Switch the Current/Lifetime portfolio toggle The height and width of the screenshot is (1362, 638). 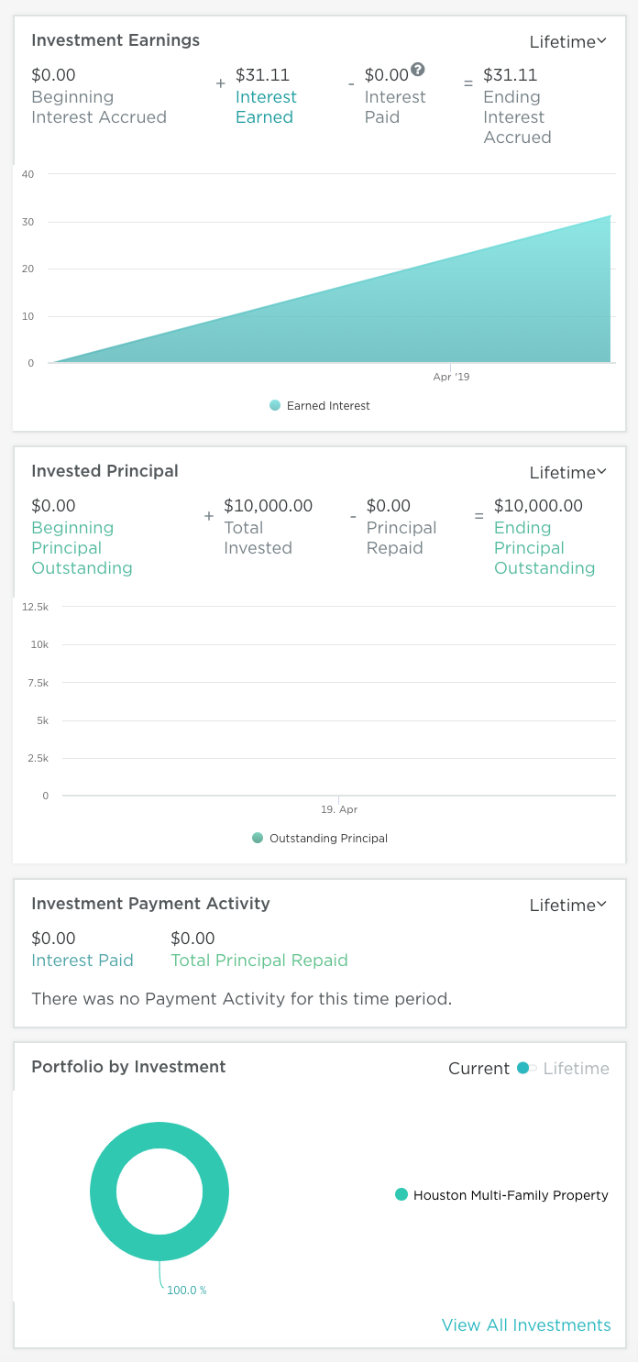526,1068
